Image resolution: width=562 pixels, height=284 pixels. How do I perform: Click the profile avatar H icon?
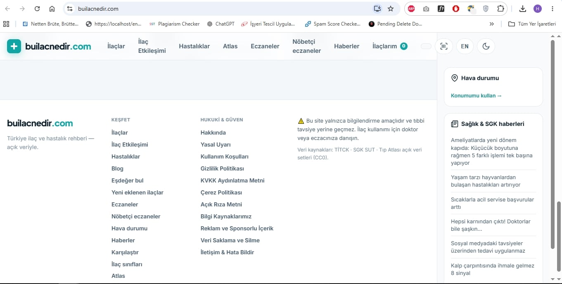[x=538, y=9]
